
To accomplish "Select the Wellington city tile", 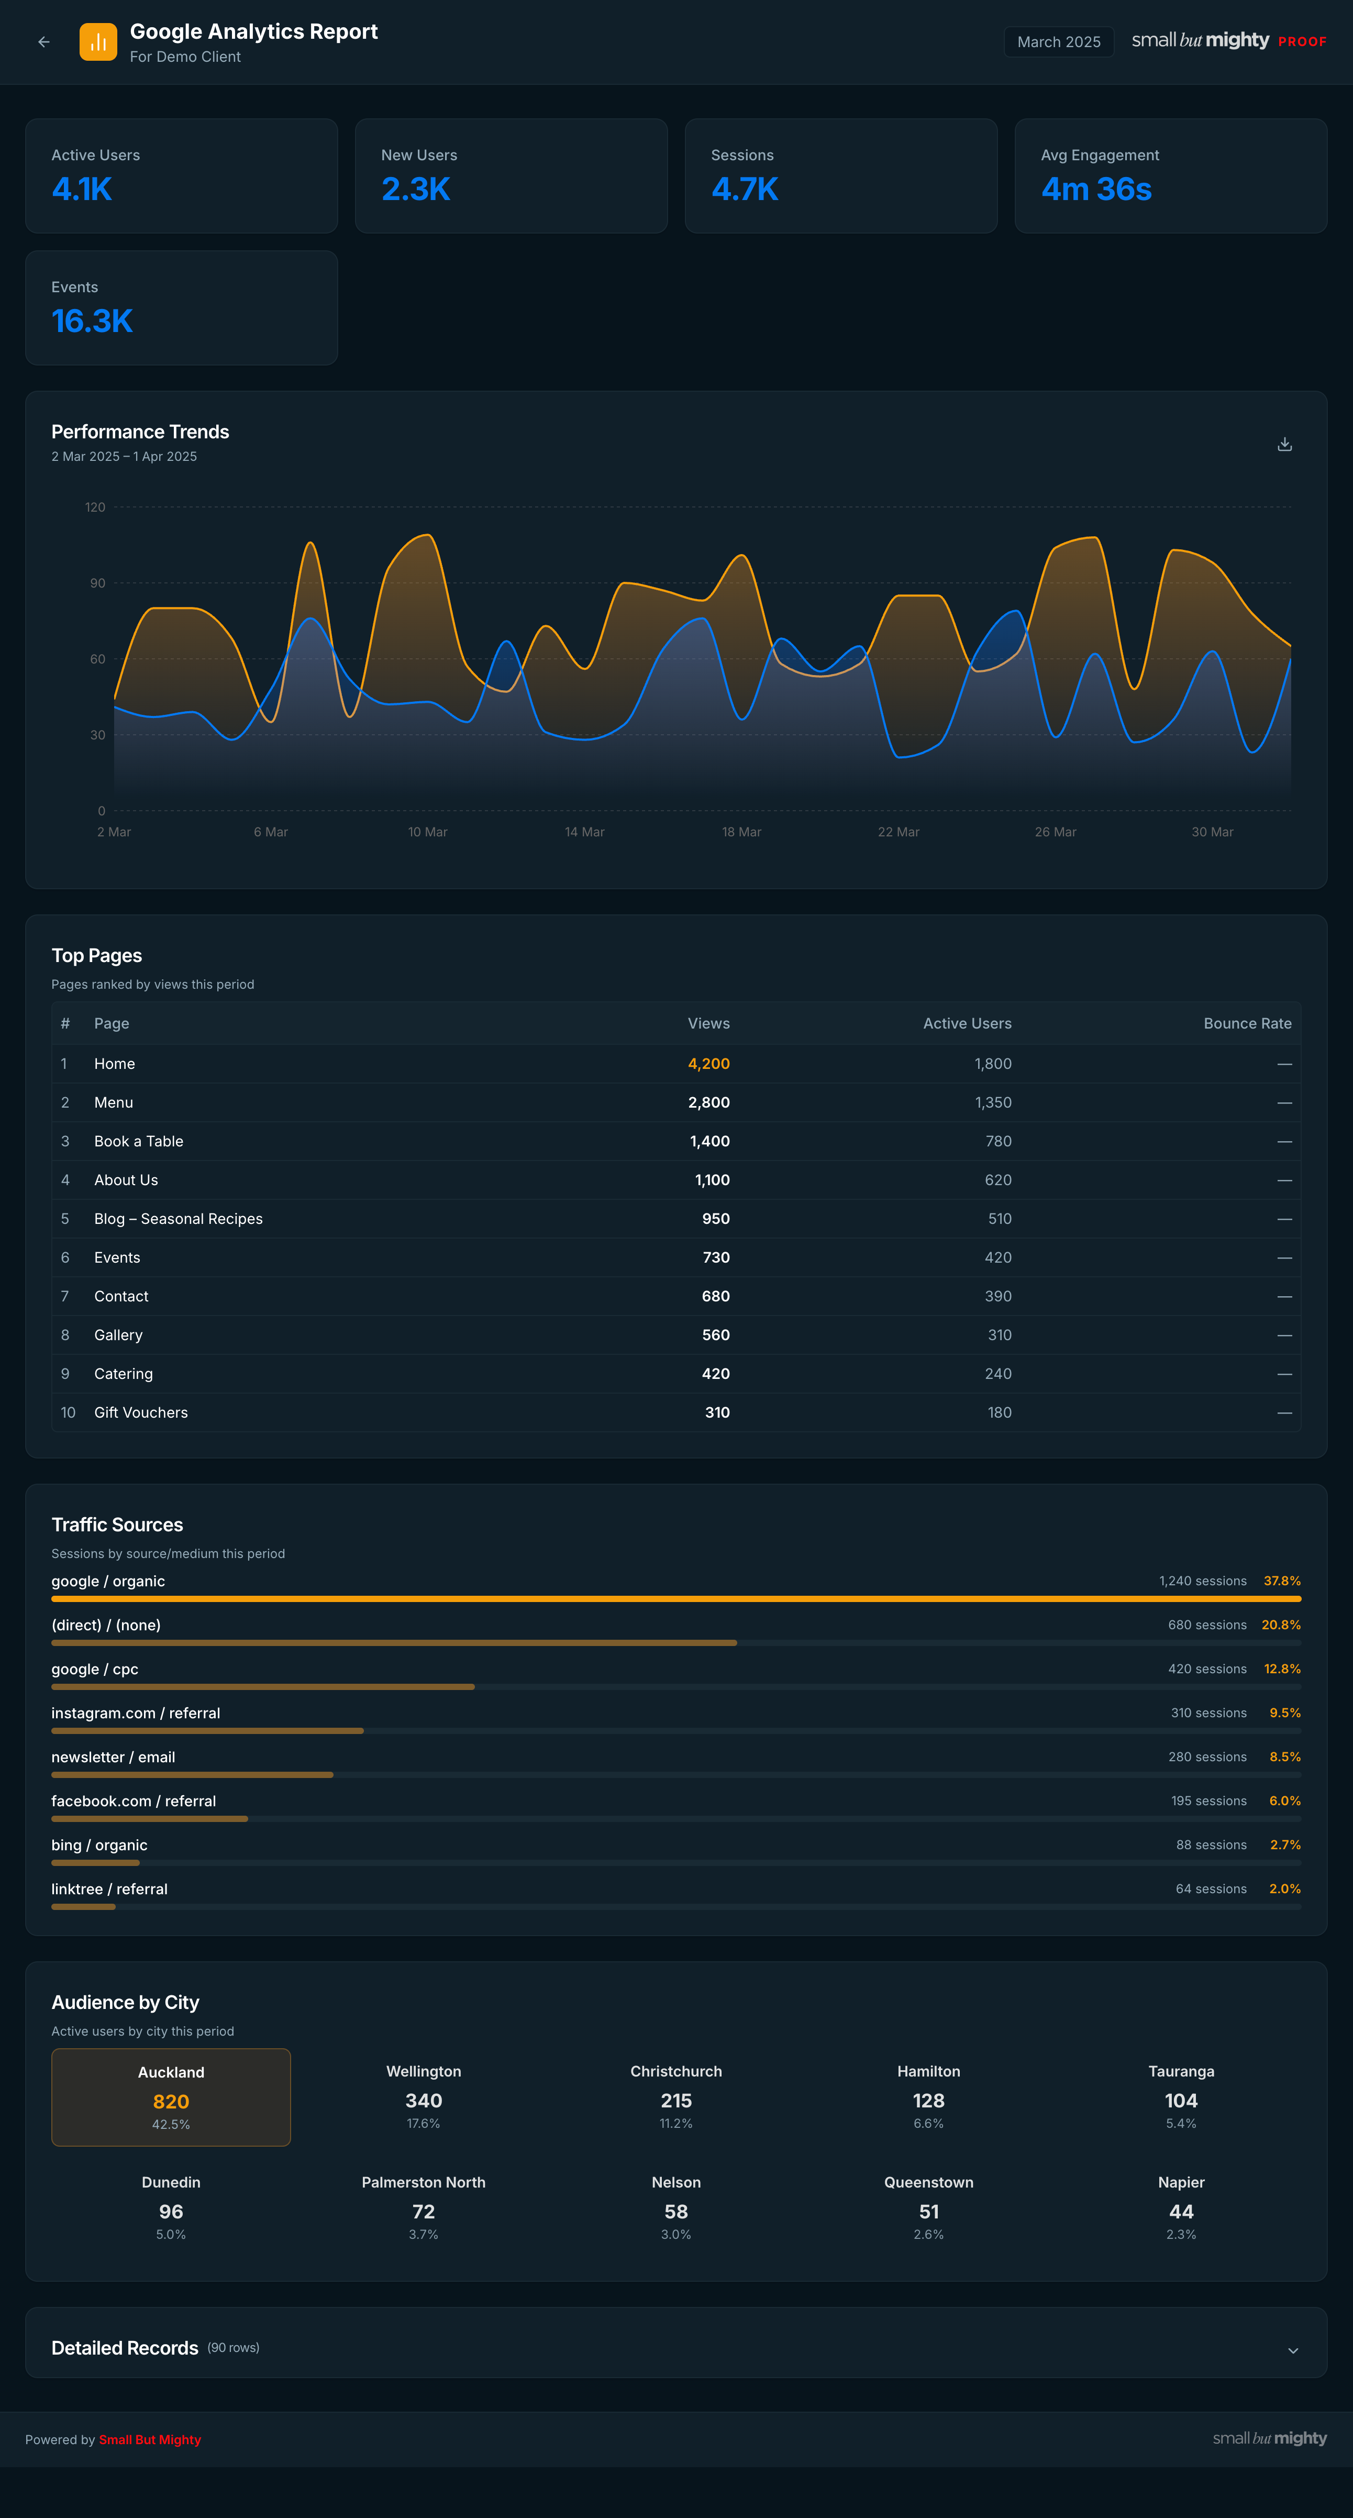I will click(423, 2097).
